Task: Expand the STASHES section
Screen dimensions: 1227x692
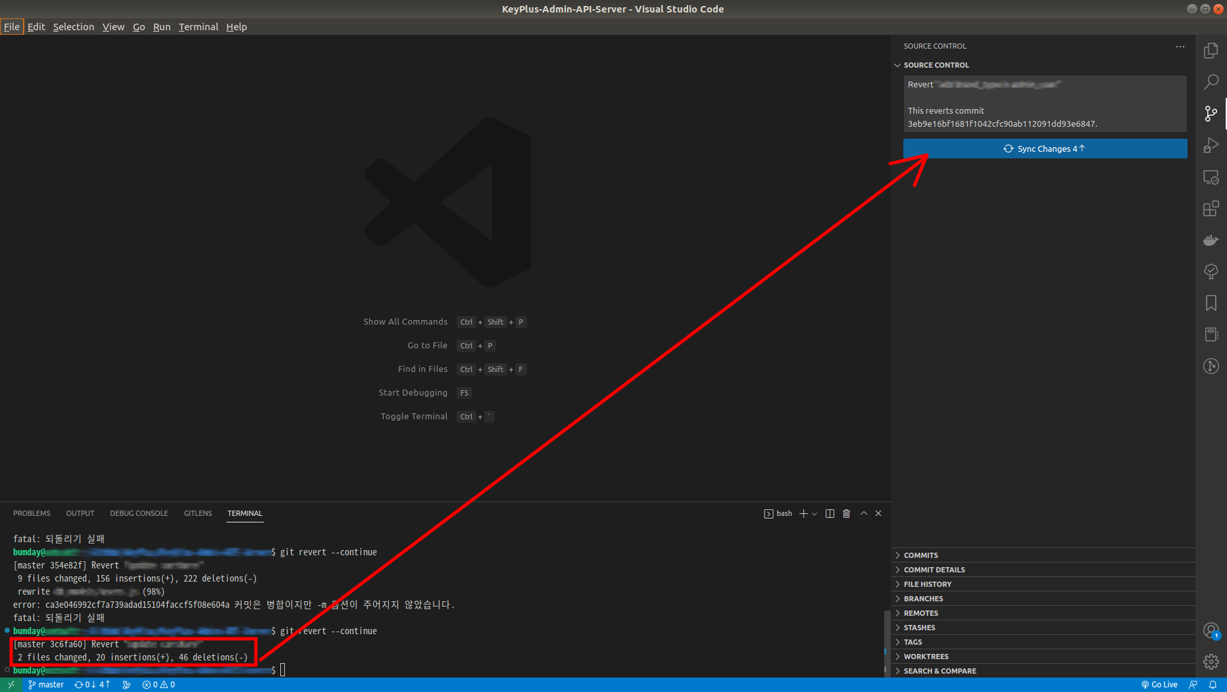Action: tap(1043, 628)
